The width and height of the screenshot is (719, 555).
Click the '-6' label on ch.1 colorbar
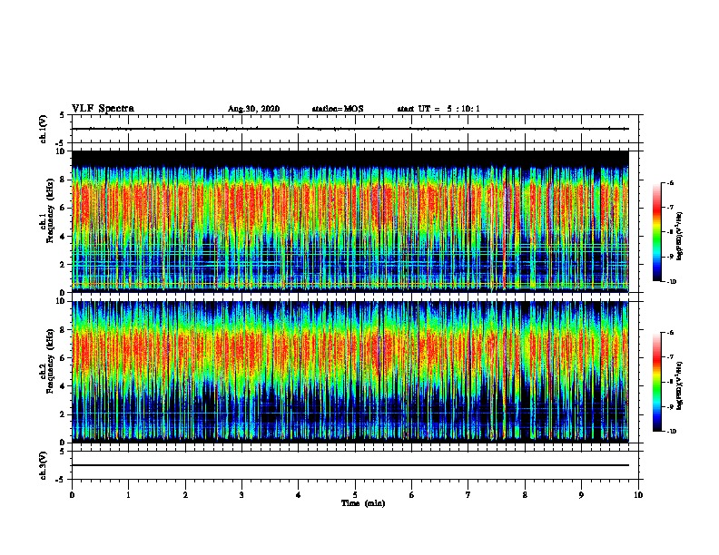coord(671,182)
